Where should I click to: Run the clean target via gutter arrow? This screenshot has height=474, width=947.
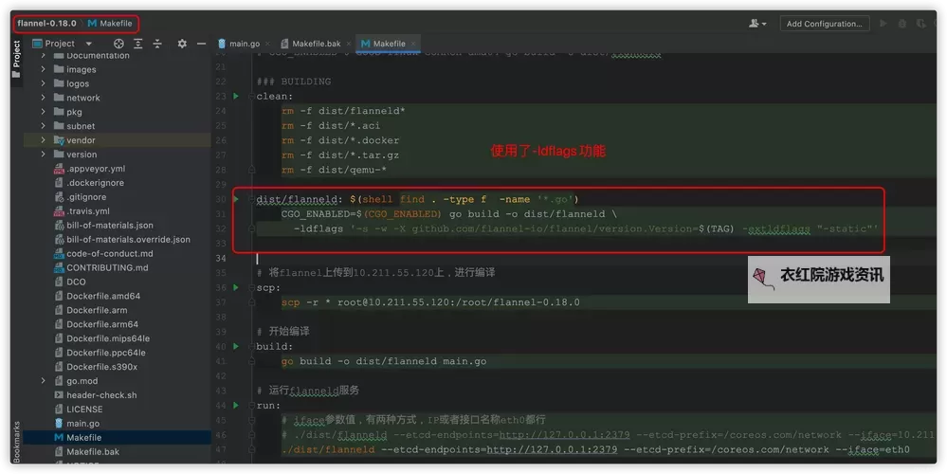(x=236, y=97)
